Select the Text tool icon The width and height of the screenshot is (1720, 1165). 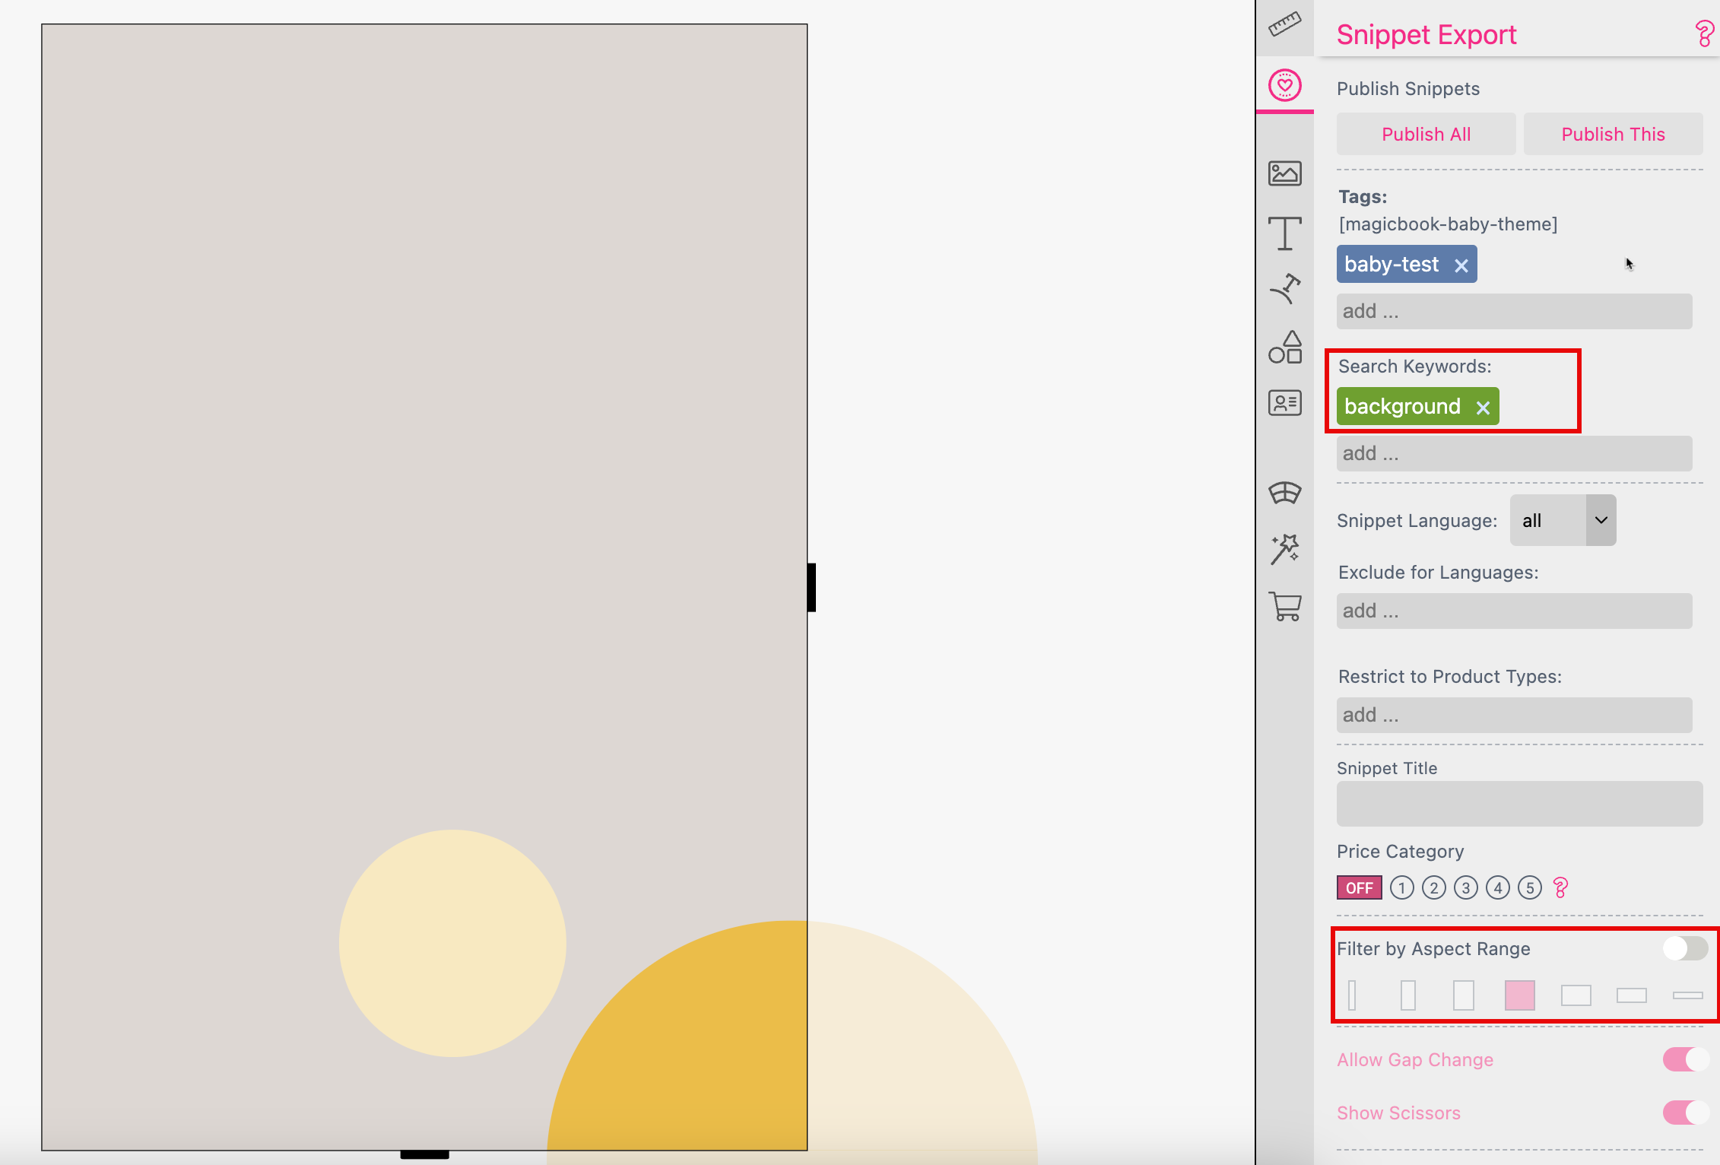coord(1284,233)
